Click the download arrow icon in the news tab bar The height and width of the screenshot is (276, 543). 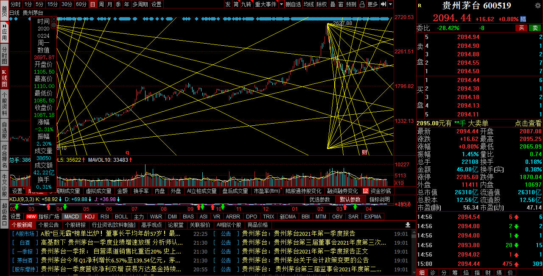(x=408, y=225)
